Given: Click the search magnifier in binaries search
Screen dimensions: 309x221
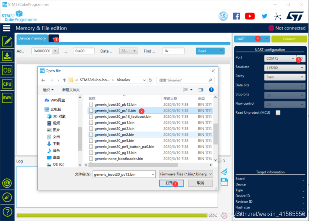Looking at the screenshot, I should click(x=210, y=80).
